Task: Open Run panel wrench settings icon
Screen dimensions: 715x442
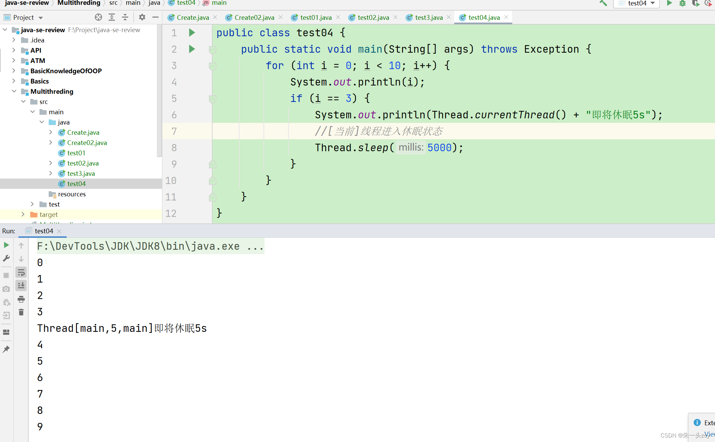Action: 6,258
